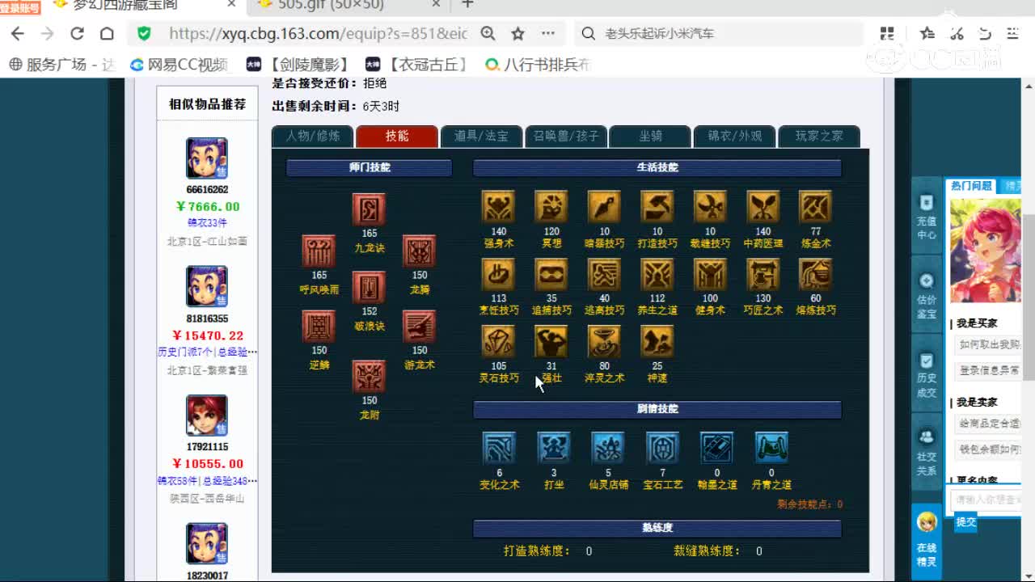1035x582 pixels.
Task: Switch to the 道具/法宝 tab
Action: [482, 137]
